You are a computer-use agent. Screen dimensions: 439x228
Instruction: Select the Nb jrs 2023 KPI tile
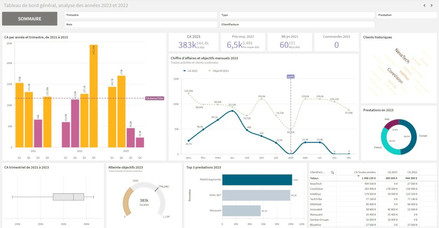(x=289, y=42)
